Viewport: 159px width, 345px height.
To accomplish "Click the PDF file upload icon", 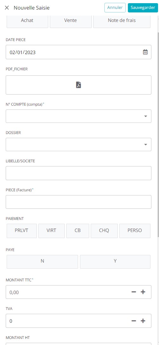I will (78, 85).
